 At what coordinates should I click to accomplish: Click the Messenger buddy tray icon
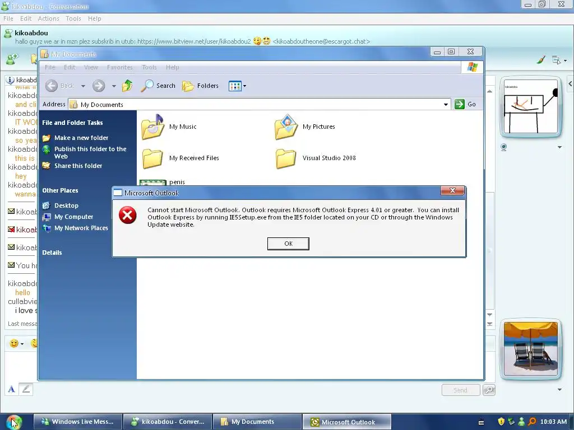tap(521, 422)
